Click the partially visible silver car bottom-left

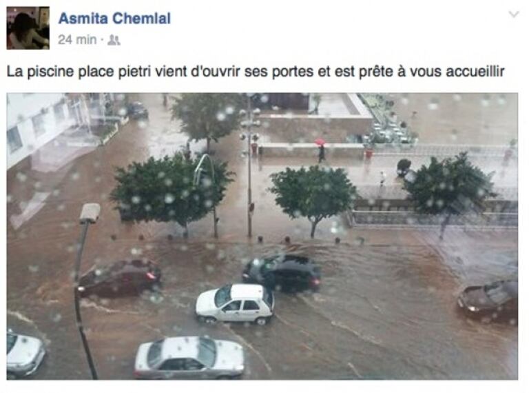(25, 354)
